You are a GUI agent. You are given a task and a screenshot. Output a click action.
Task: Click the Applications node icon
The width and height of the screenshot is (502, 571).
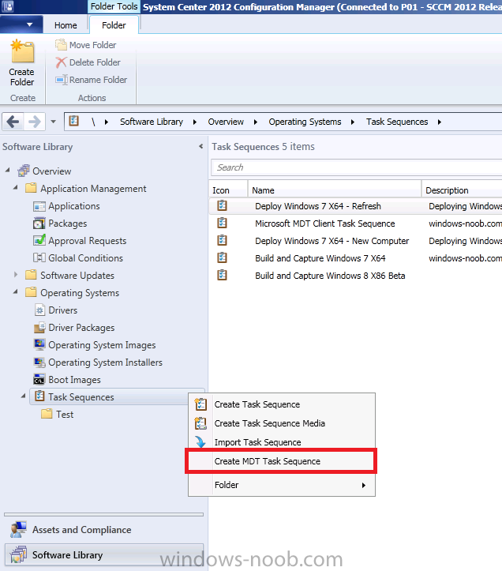(39, 206)
